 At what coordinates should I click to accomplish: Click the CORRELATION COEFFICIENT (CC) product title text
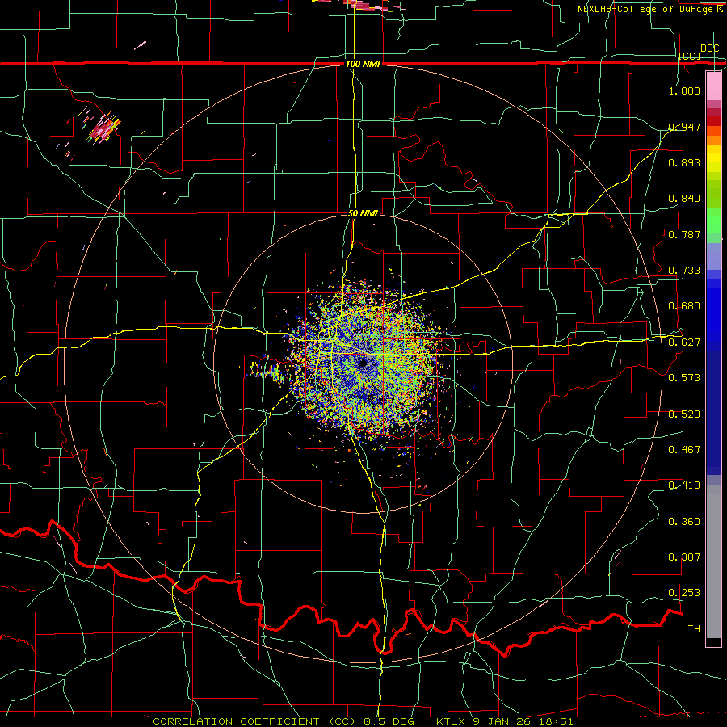[x=254, y=721]
